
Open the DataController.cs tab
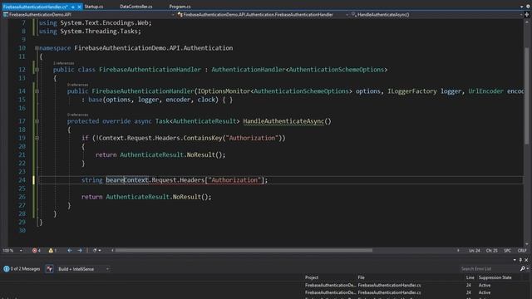(x=136, y=7)
